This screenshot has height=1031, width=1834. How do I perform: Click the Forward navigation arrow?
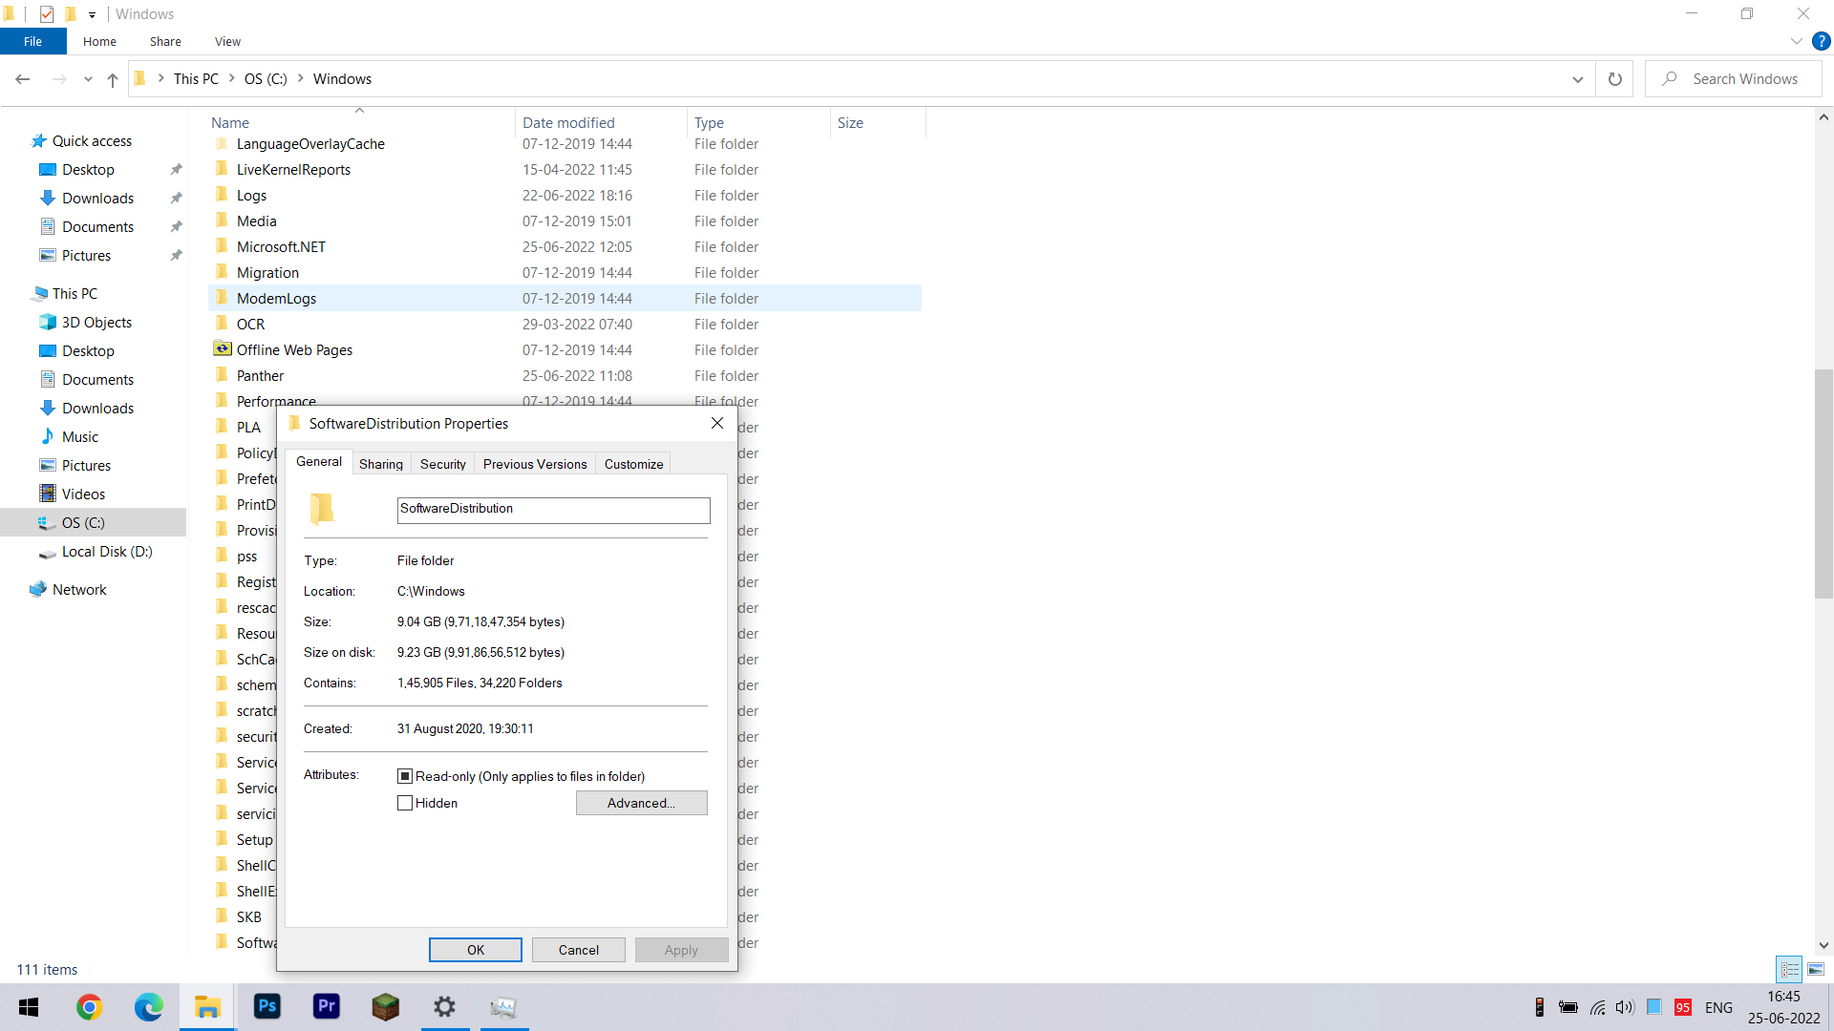(x=59, y=79)
